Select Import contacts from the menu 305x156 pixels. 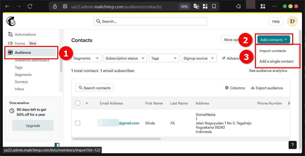tap(273, 50)
